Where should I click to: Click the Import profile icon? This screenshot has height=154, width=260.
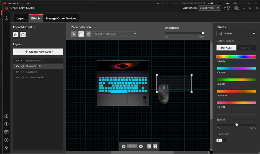pos(16,35)
